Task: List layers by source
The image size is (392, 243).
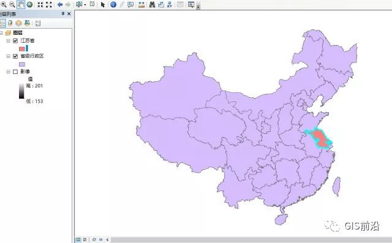Action: point(10,23)
